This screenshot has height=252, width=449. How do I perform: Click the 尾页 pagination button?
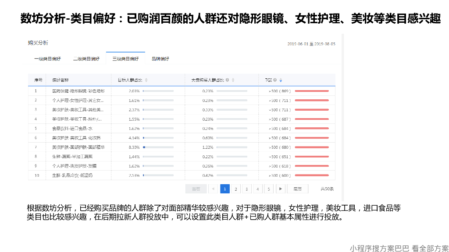click(296, 189)
